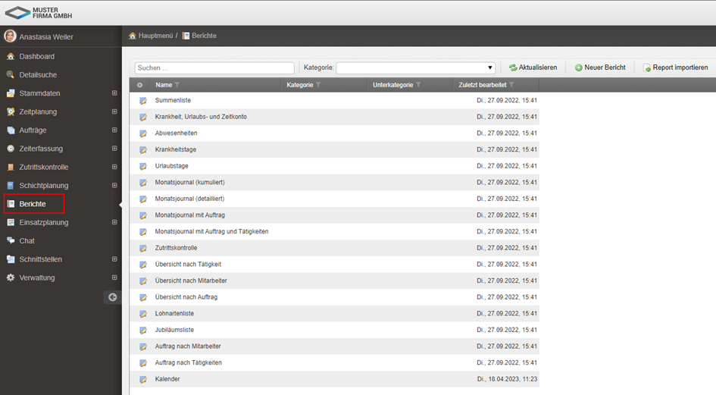The image size is (716, 395).
Task: Expand the Zeitplanung submenu
Action: click(114, 111)
